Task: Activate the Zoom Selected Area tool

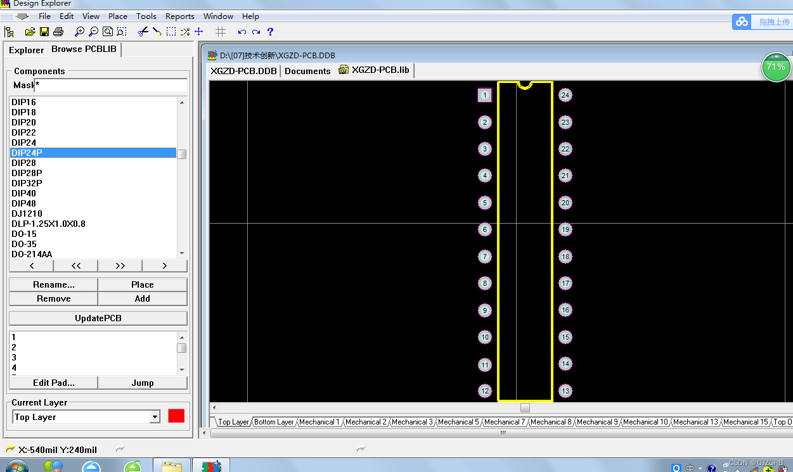Action: [x=121, y=32]
